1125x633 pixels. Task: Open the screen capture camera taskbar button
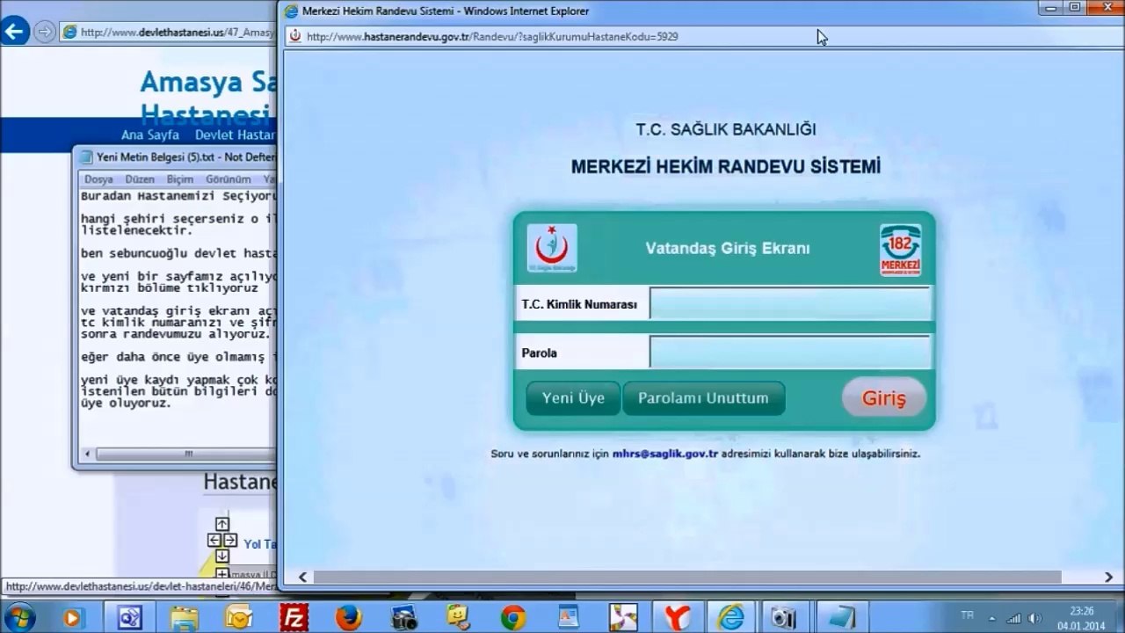[x=784, y=618]
